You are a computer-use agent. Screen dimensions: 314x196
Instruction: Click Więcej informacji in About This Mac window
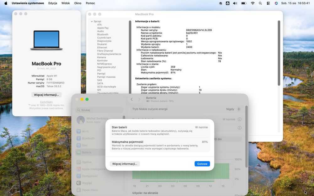[46, 95]
